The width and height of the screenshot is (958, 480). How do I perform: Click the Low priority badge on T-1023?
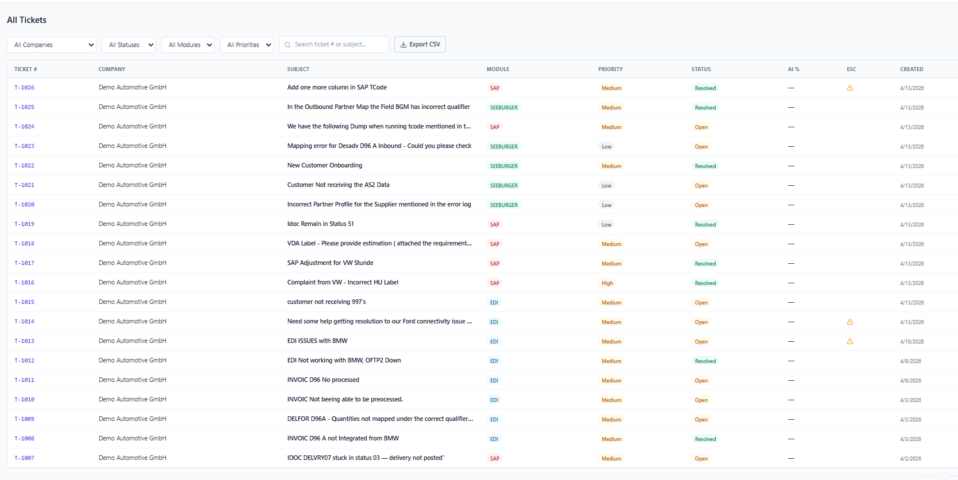point(607,147)
